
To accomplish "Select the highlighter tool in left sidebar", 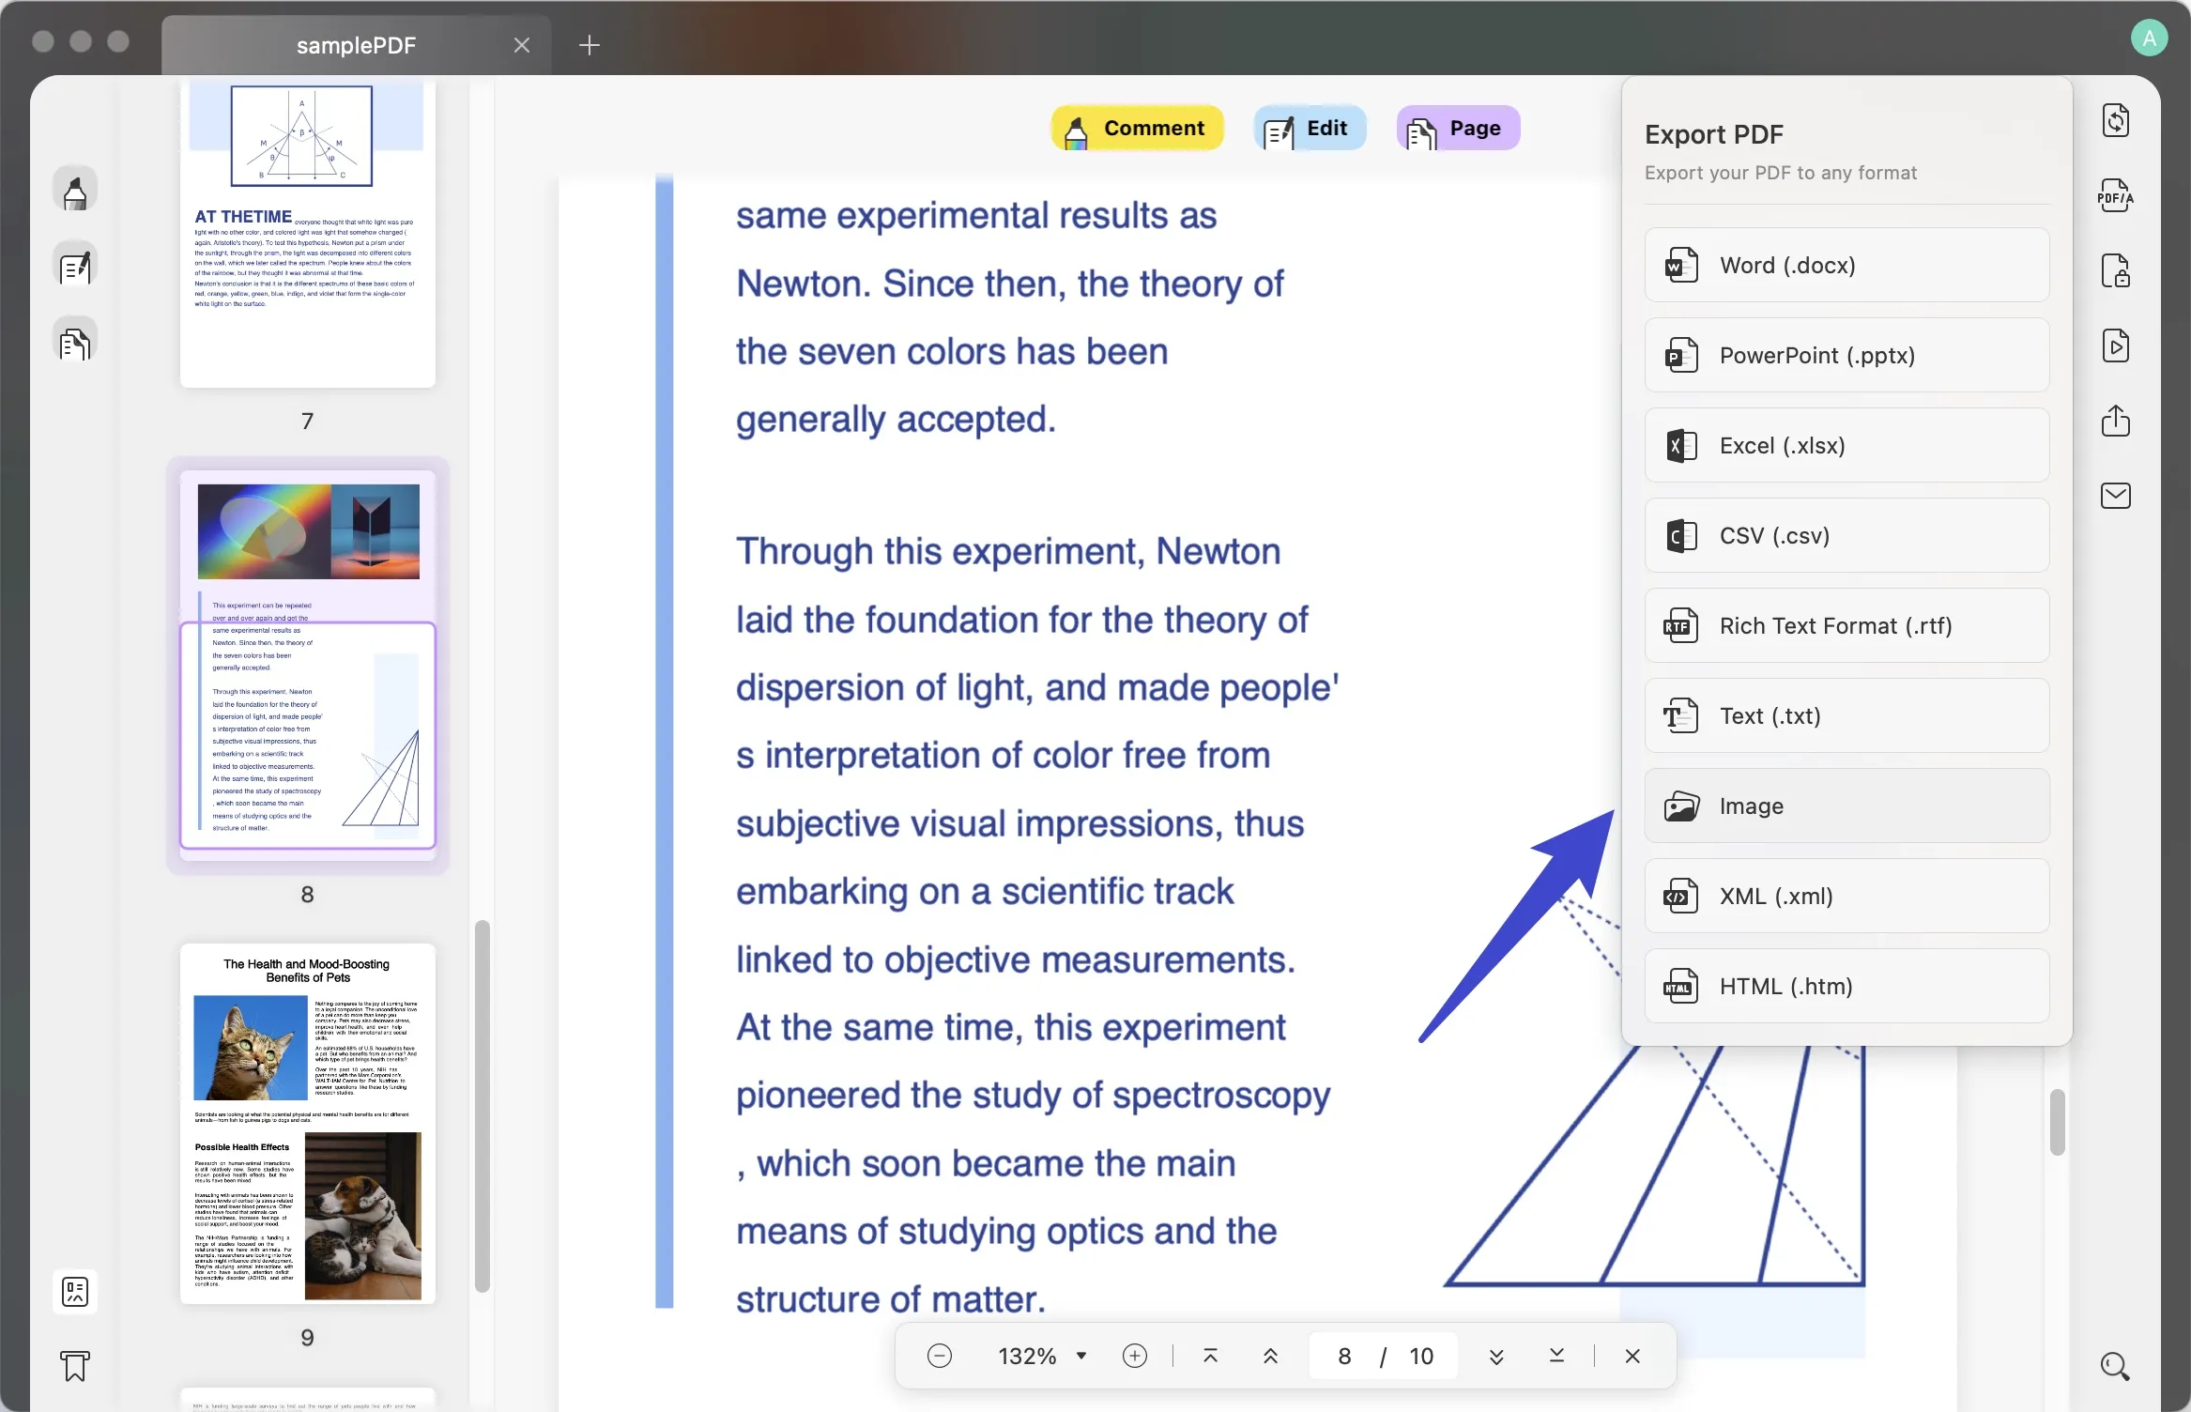I will 75,192.
